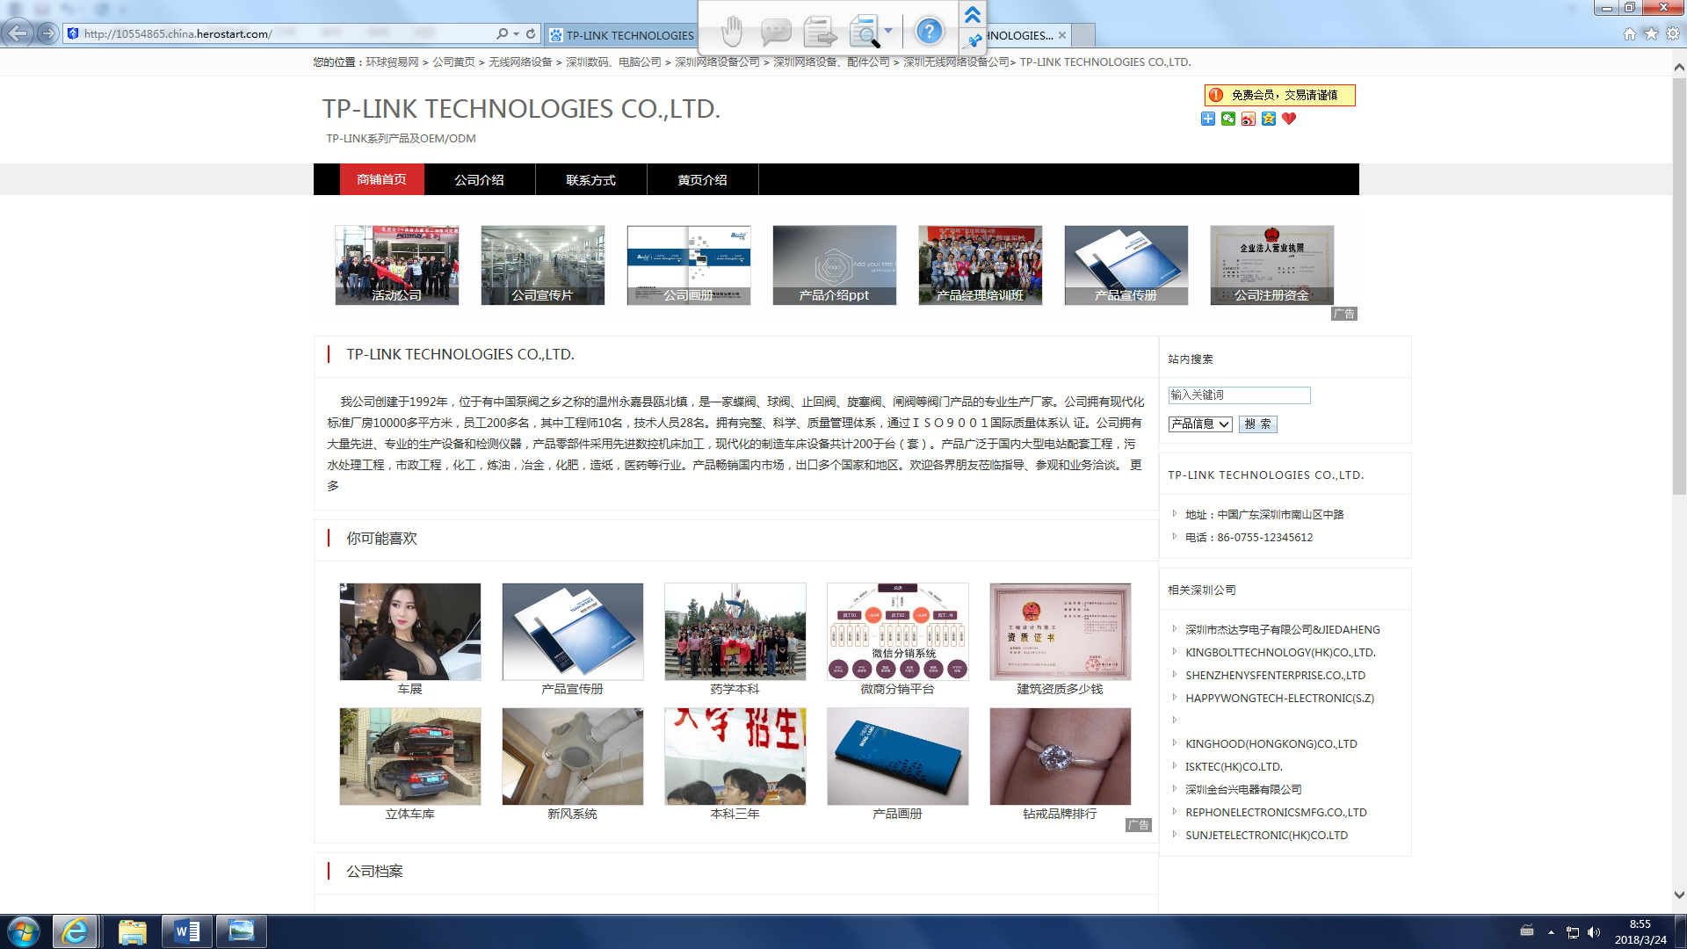
Task: Share via the red Weibo icon
Action: click(1249, 119)
